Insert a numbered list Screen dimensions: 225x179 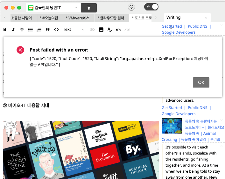pyautogui.click(x=39, y=30)
